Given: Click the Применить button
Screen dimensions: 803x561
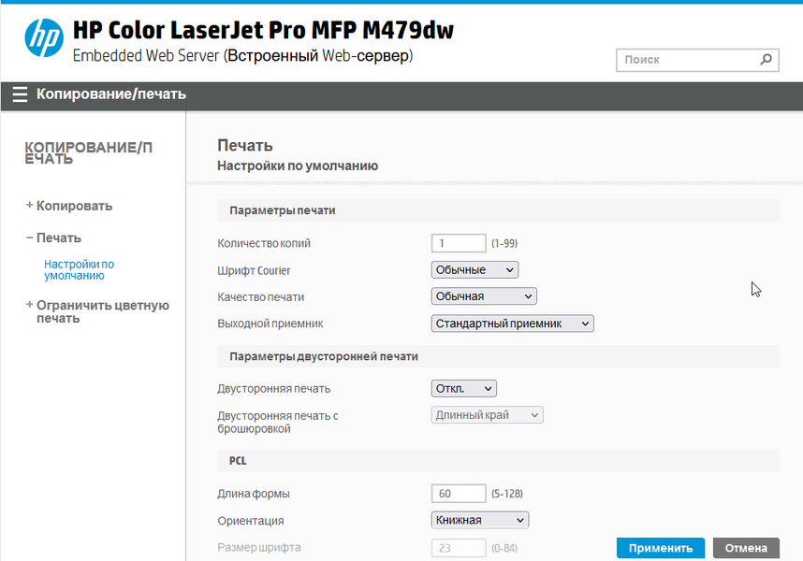Looking at the screenshot, I should click(x=660, y=548).
